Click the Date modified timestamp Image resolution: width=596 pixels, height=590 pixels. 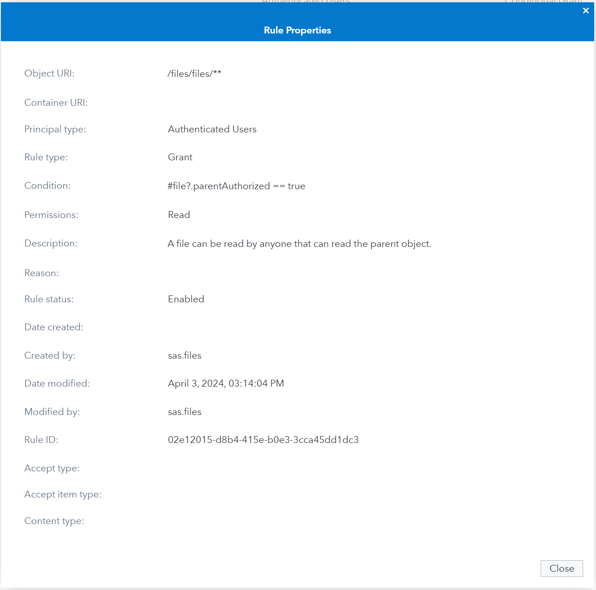(226, 383)
